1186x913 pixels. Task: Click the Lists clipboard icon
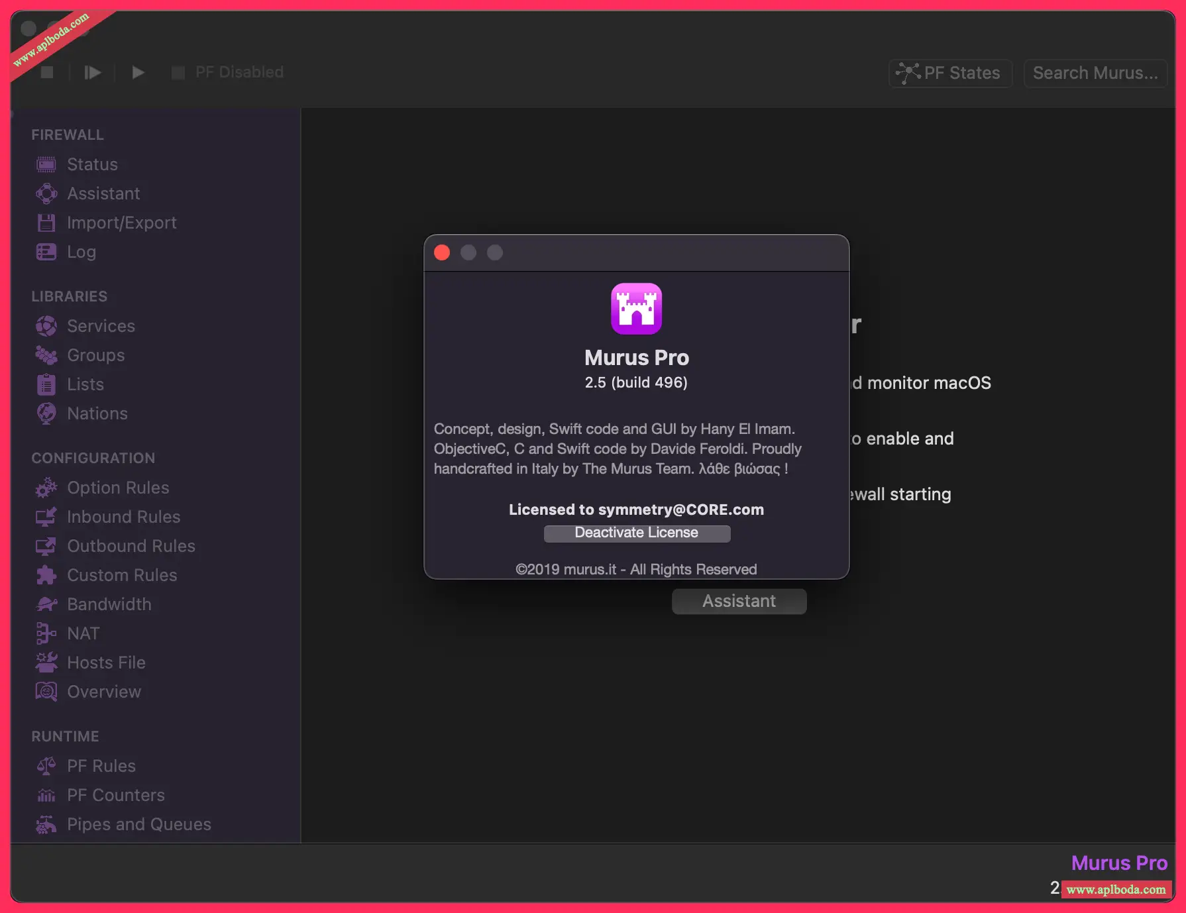46,384
